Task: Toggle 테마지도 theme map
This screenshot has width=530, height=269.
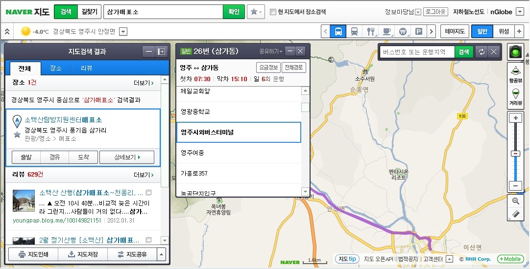Action: [455, 32]
